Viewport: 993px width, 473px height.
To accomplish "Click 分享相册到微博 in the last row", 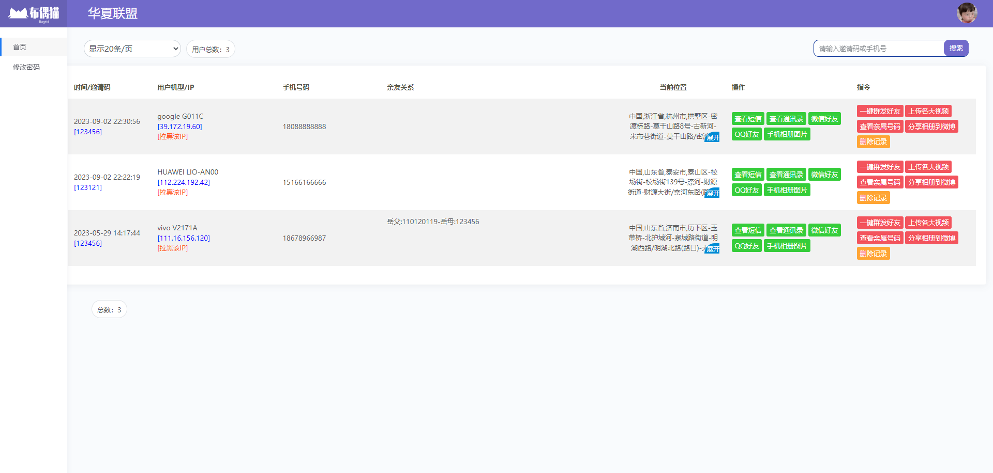I will (x=931, y=238).
